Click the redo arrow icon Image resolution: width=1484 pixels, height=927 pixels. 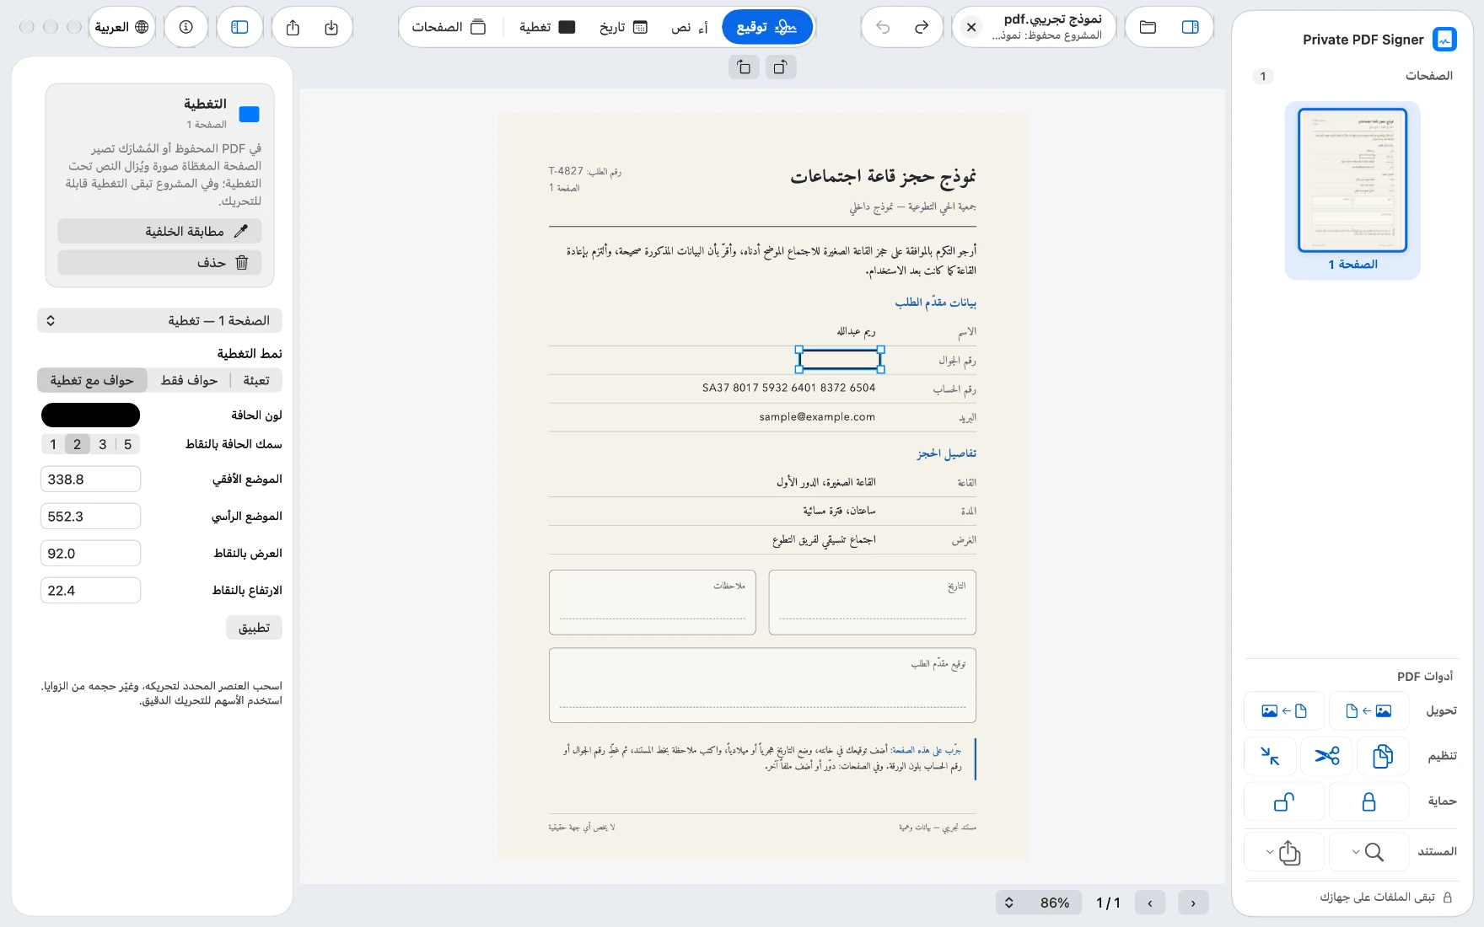[x=922, y=27]
